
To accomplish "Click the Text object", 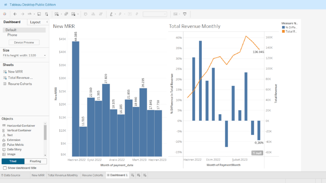I will pyautogui.click(x=10, y=135).
